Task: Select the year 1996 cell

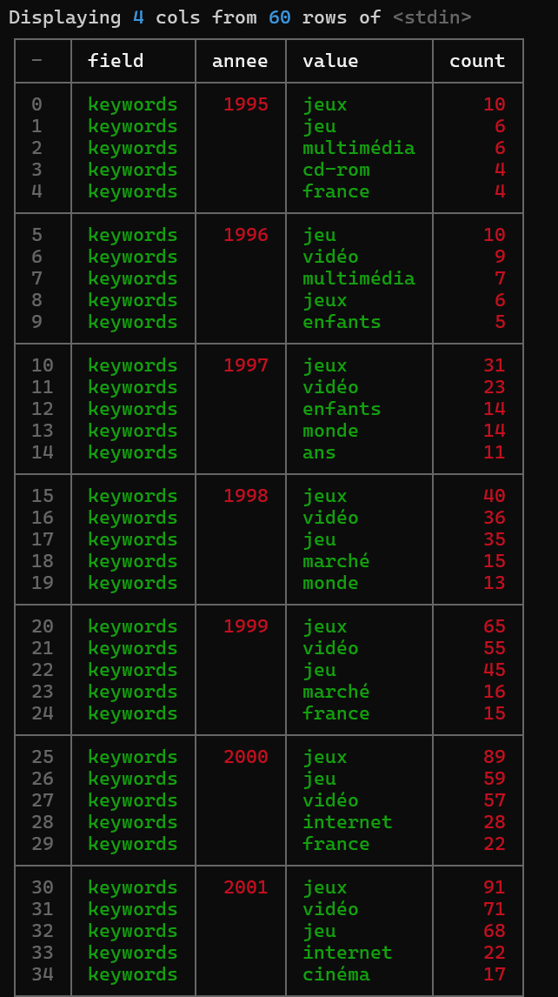Action: point(246,235)
